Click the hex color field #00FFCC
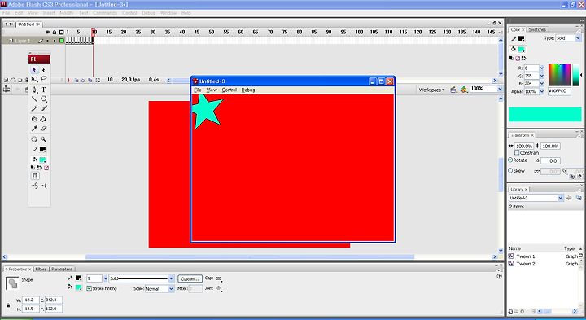Screen dimensions: 586x320 pos(559,91)
